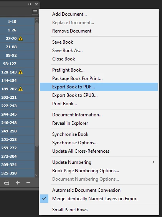Open the Book panel menu icon
The width and height of the screenshot is (162, 217).
35,12
